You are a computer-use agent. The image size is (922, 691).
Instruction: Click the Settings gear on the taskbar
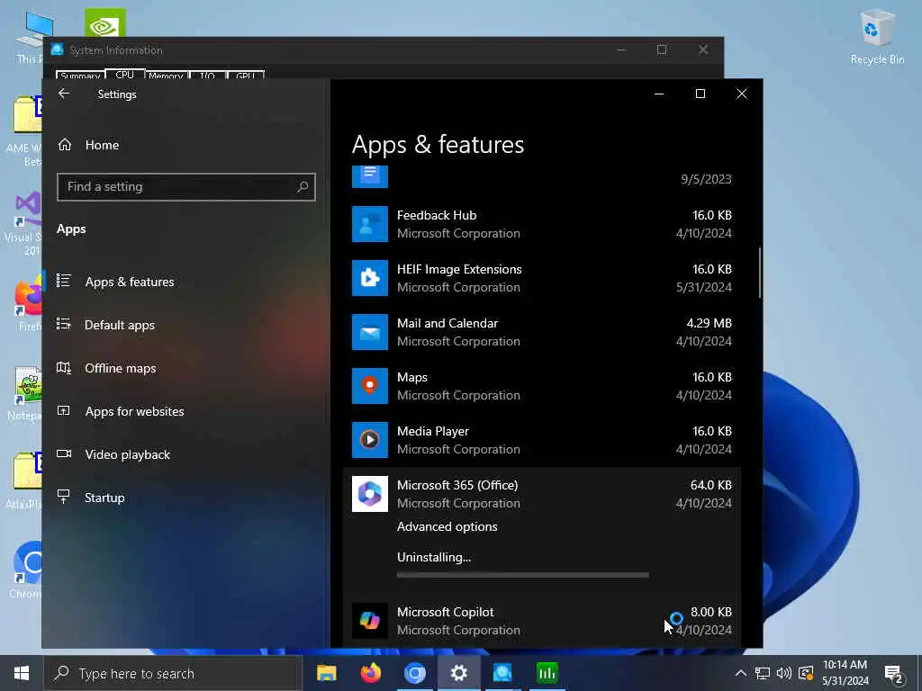tap(458, 673)
